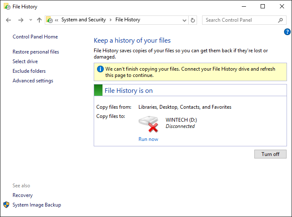The image size is (292, 217).
Task: Open the Recovery link
Action: point(23,195)
